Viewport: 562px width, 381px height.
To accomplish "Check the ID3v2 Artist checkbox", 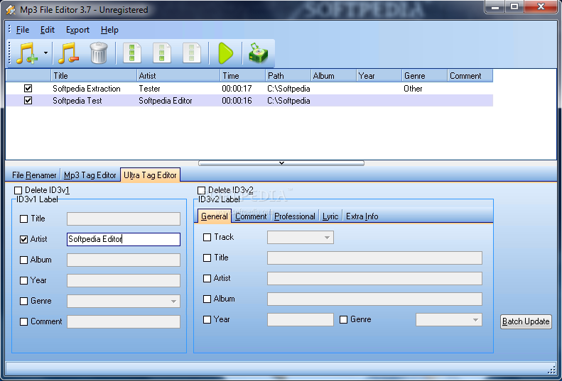I will click(207, 278).
